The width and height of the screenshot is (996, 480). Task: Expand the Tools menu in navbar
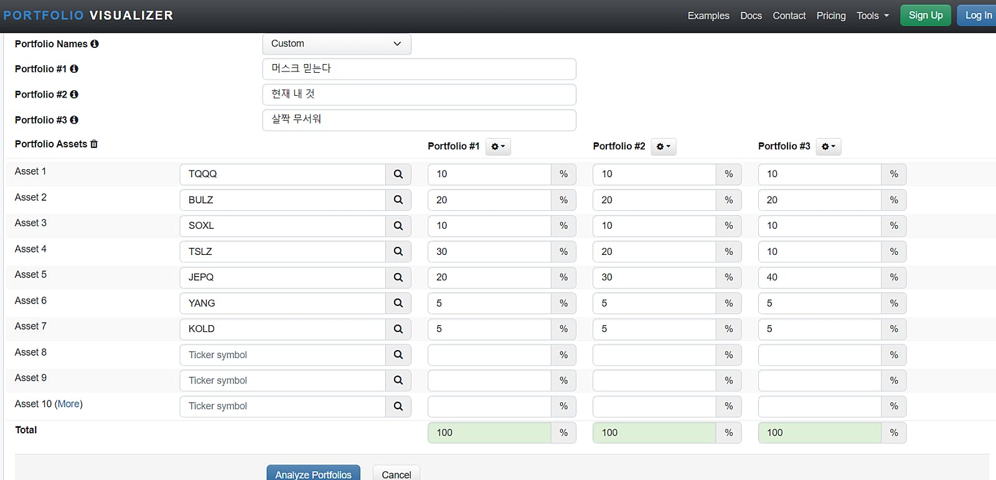873,16
